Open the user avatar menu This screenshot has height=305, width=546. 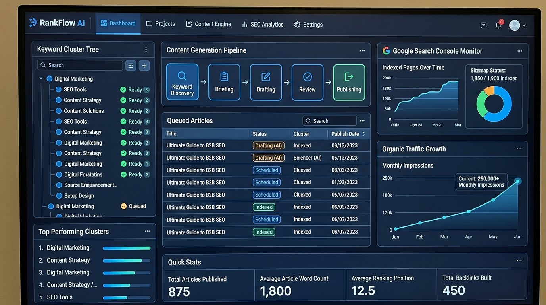pyautogui.click(x=517, y=25)
